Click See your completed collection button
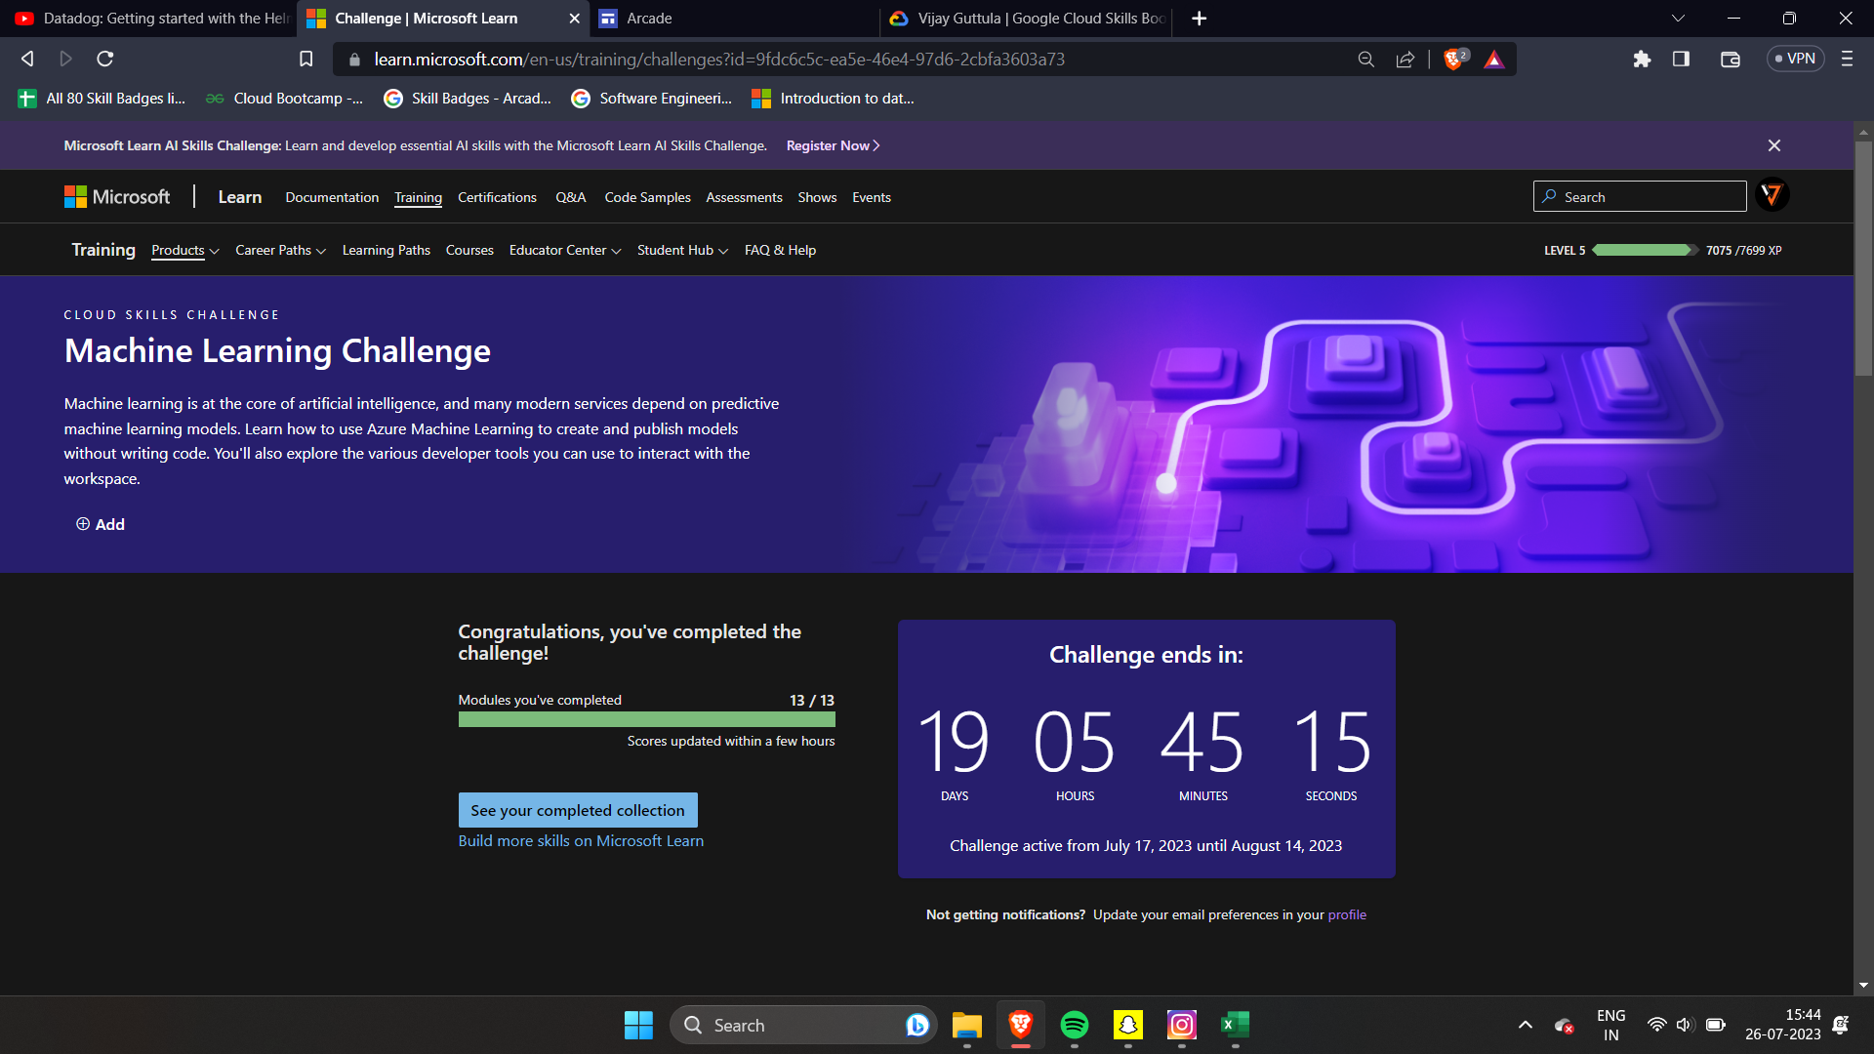The image size is (1874, 1054). 578,810
